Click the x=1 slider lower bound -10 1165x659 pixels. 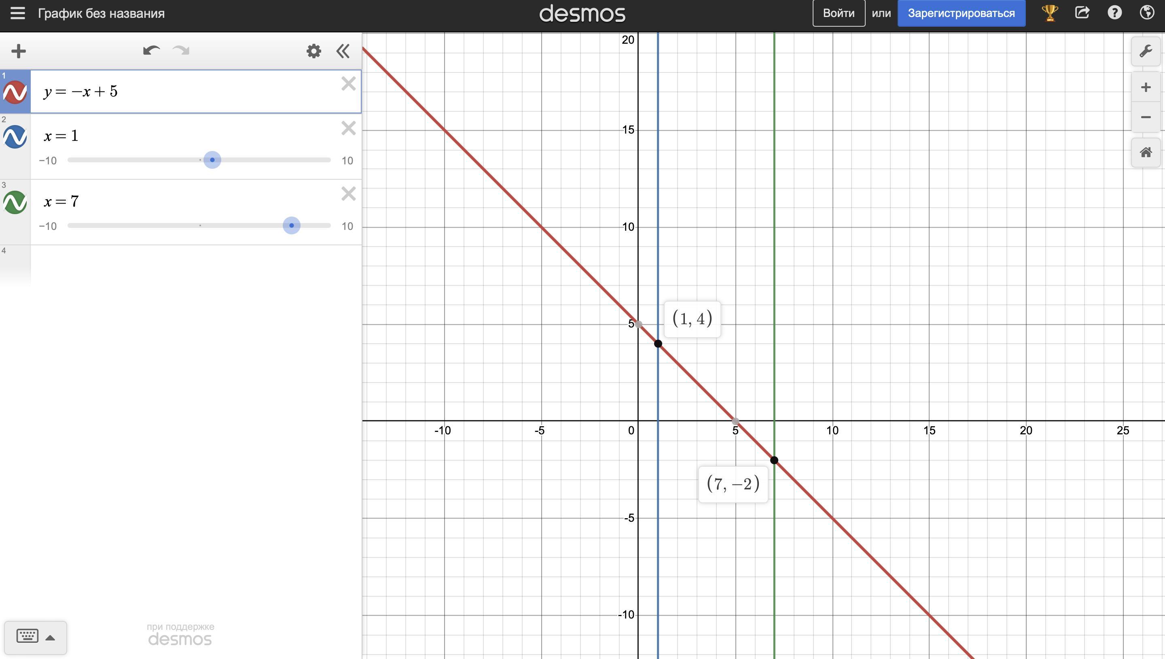[48, 161]
